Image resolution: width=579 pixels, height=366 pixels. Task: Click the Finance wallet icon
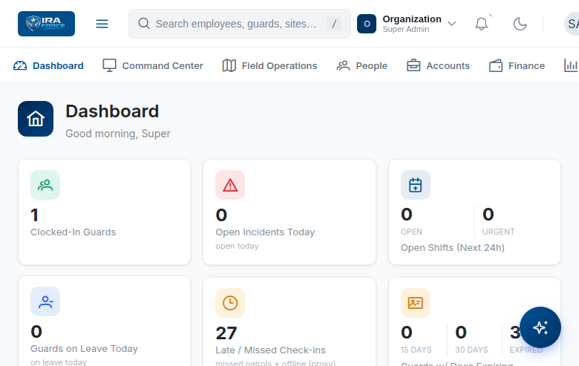pos(496,66)
